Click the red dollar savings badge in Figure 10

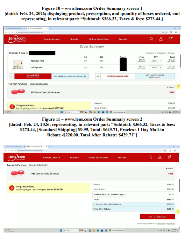(x=12, y=107)
